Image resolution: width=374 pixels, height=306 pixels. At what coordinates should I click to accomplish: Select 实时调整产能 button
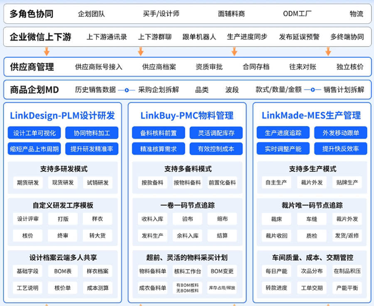pyautogui.click(x=283, y=149)
